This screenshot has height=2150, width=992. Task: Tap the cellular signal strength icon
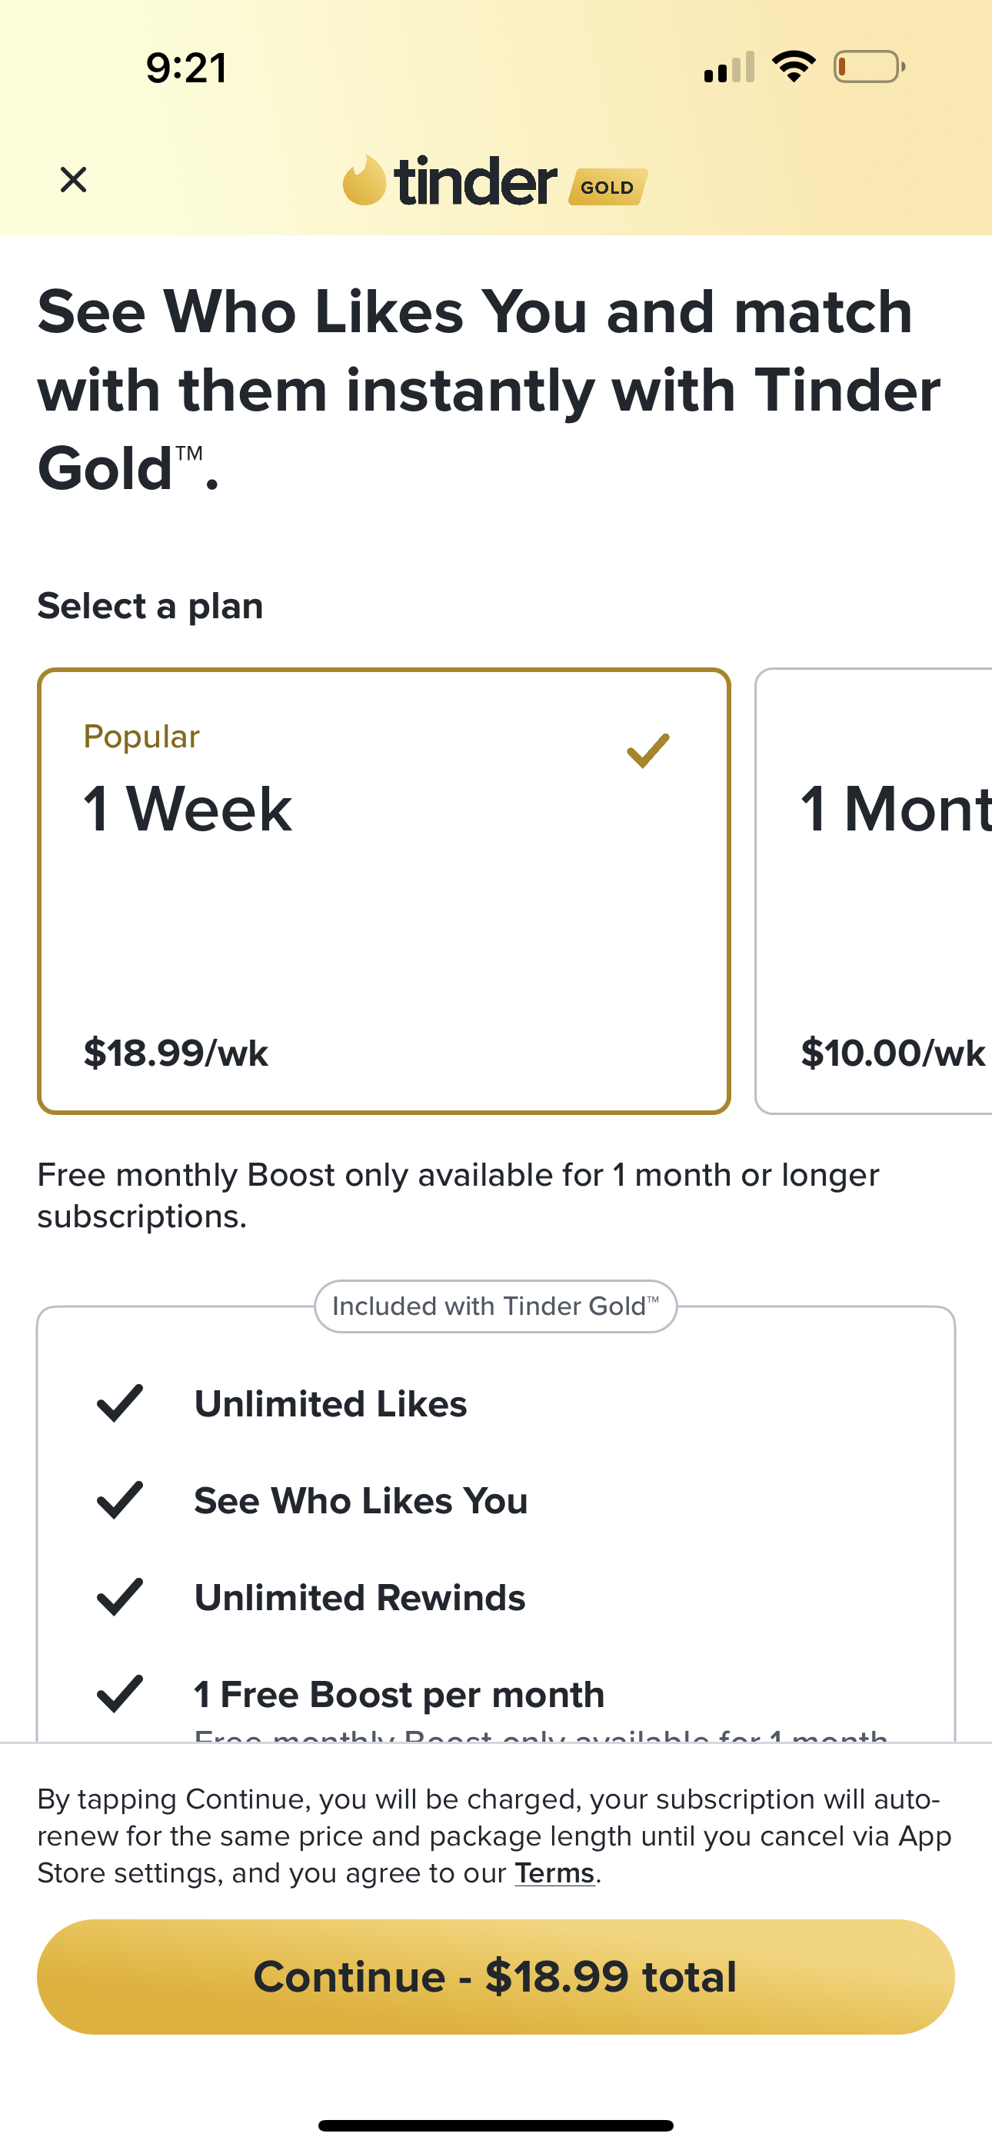click(729, 68)
